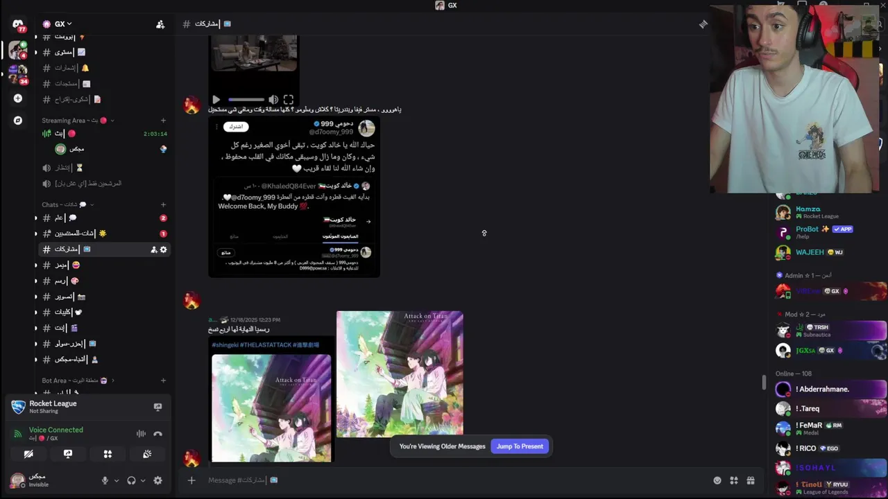Toggle headphones deafen in user panel
The height and width of the screenshot is (499, 888).
(132, 480)
